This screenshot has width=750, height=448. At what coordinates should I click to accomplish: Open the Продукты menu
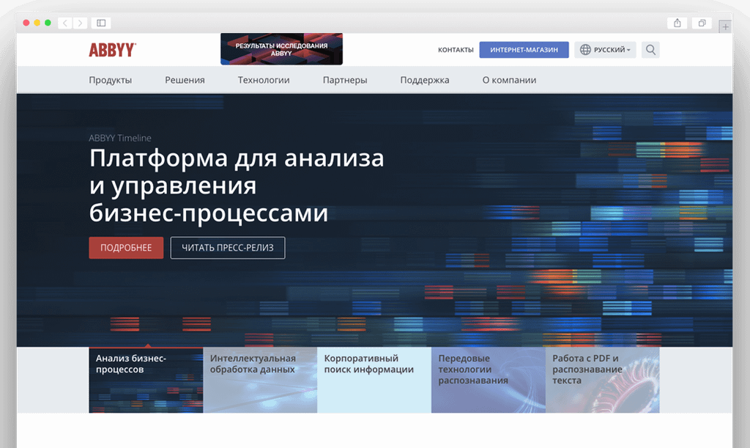[x=110, y=80]
